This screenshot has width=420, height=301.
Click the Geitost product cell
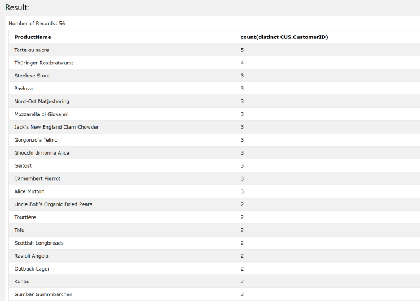[23, 165]
